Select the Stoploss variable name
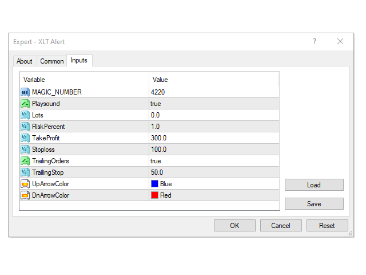This screenshot has height=275, width=366. click(x=43, y=150)
